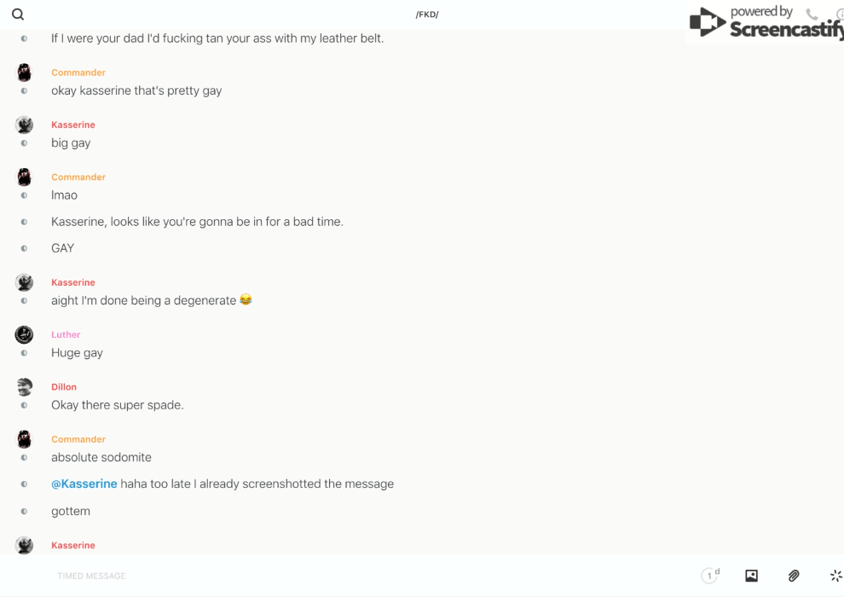The image size is (844, 597).
Task: Open the /FKD/ conversation title
Action: (x=427, y=14)
